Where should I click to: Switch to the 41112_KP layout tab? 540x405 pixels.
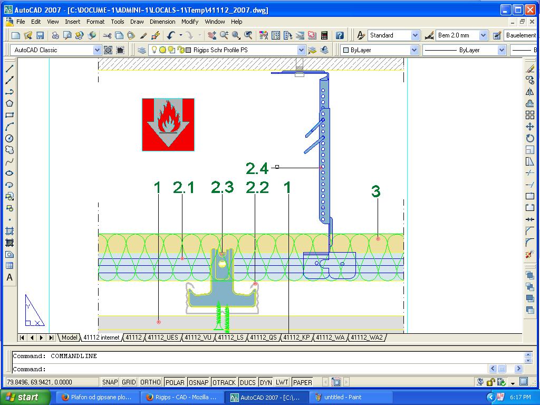pyautogui.click(x=297, y=337)
